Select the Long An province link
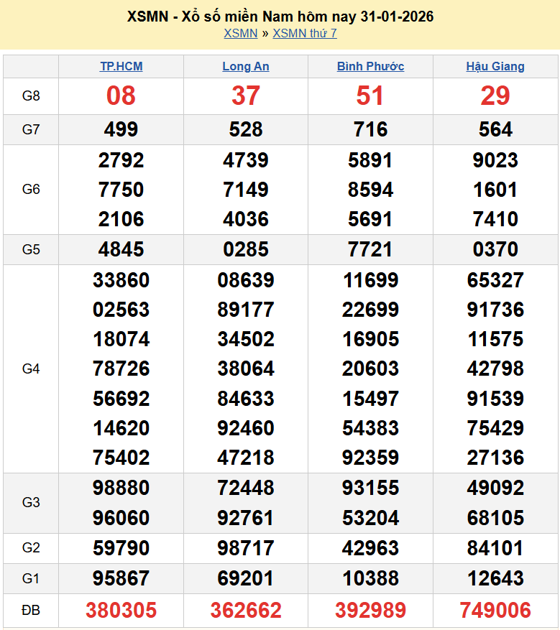Image resolution: width=560 pixels, height=630 pixels. coord(246,66)
